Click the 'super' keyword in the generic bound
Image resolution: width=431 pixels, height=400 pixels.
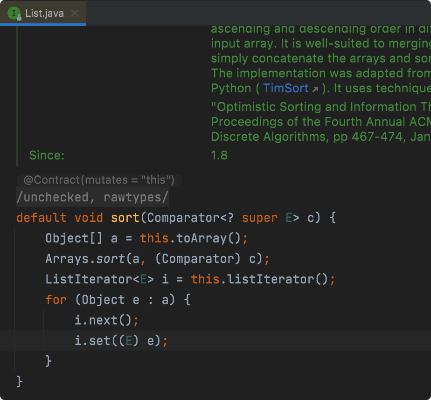click(260, 218)
